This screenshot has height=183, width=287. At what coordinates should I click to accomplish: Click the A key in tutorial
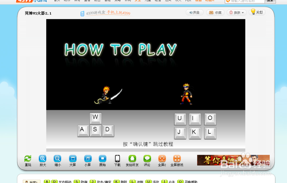[83, 131]
